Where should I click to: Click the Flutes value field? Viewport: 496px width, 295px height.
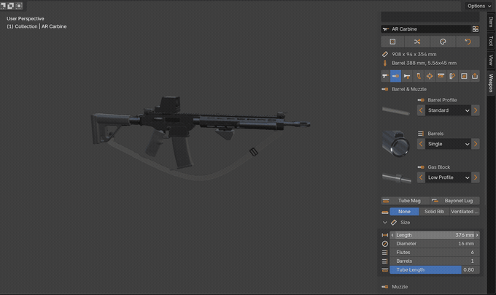[x=435, y=253]
